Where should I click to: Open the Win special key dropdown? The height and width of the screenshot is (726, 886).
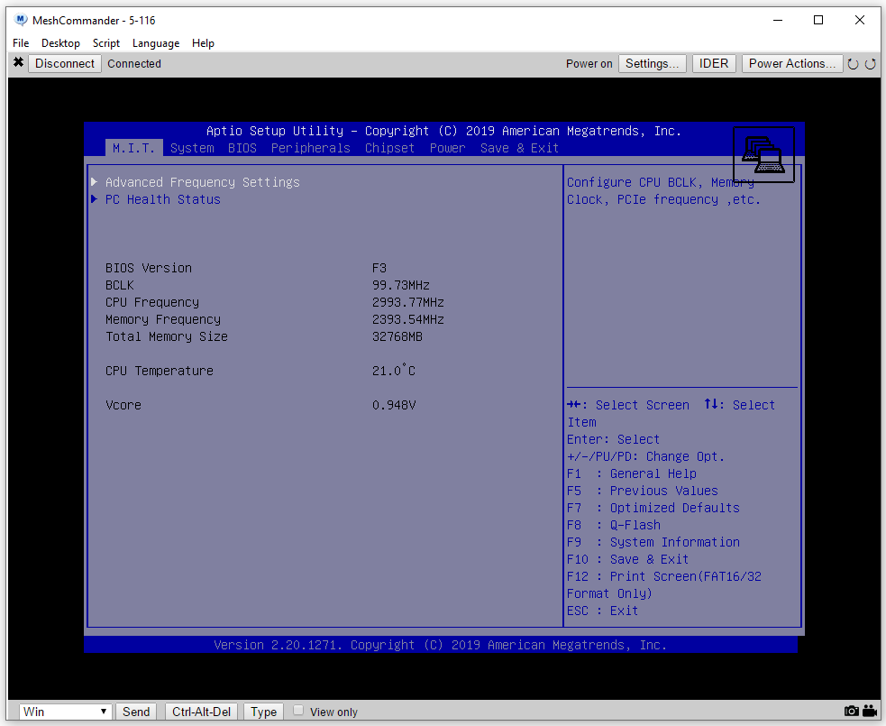(66, 712)
